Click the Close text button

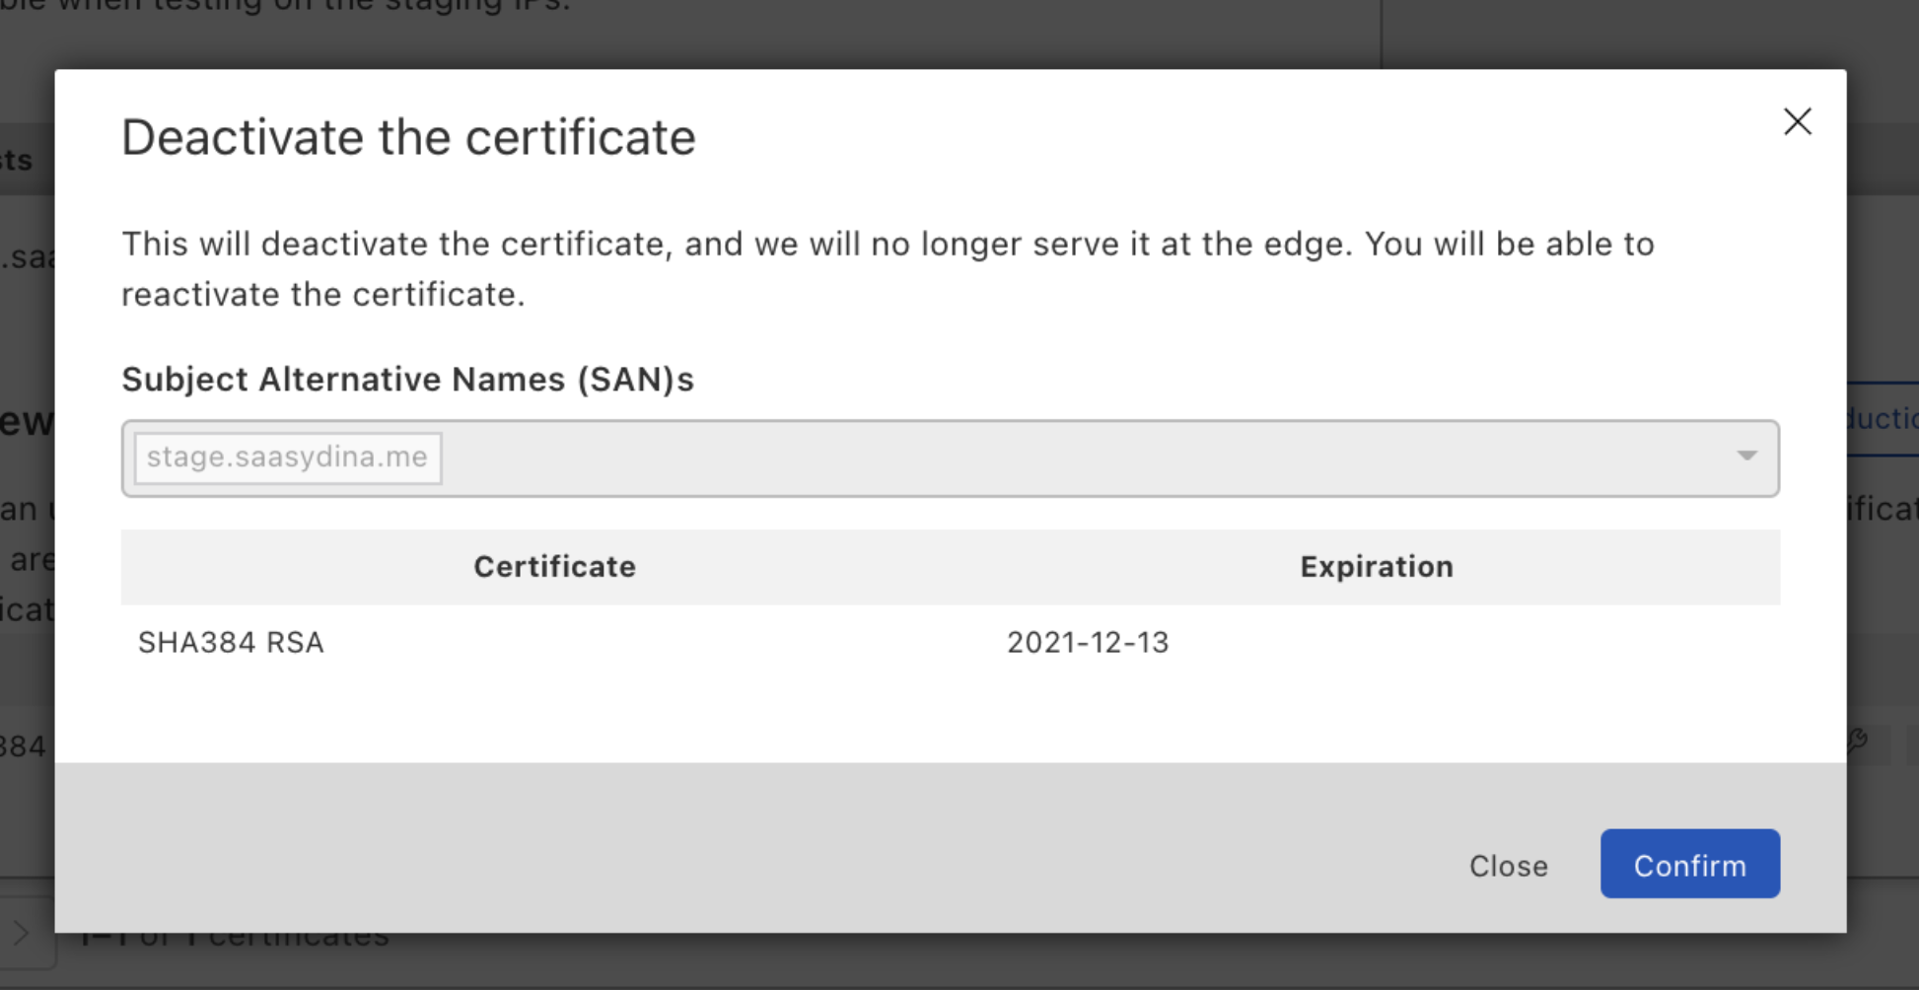[1508, 866]
